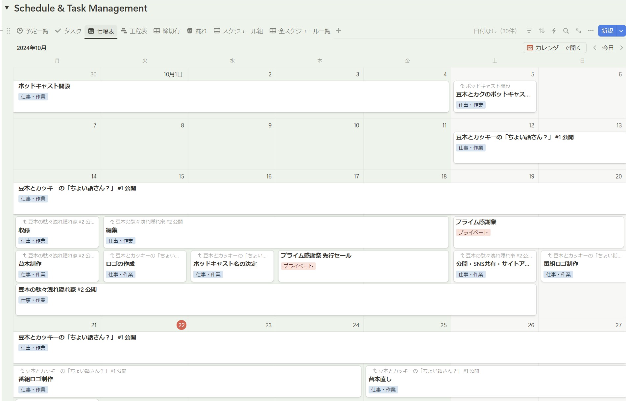Click the search magnifier icon

[x=566, y=31]
